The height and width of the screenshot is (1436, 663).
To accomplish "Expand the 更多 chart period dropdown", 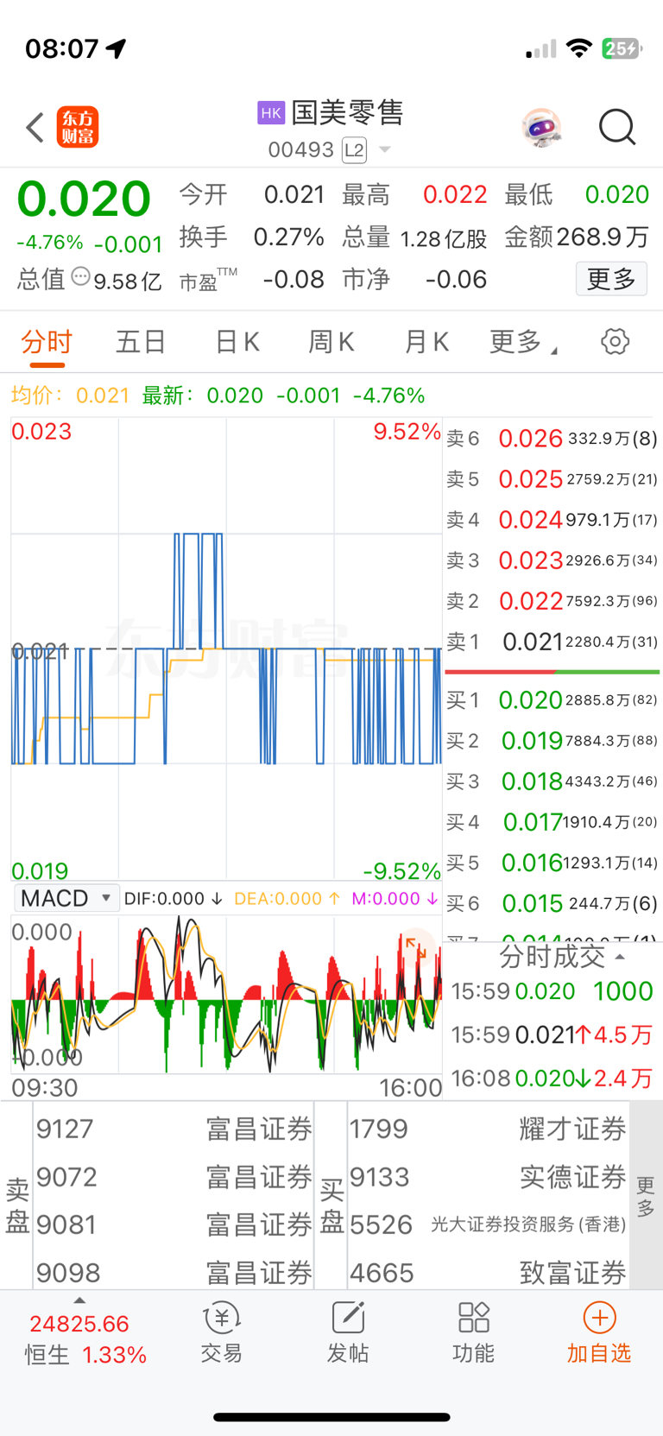I will tap(523, 342).
